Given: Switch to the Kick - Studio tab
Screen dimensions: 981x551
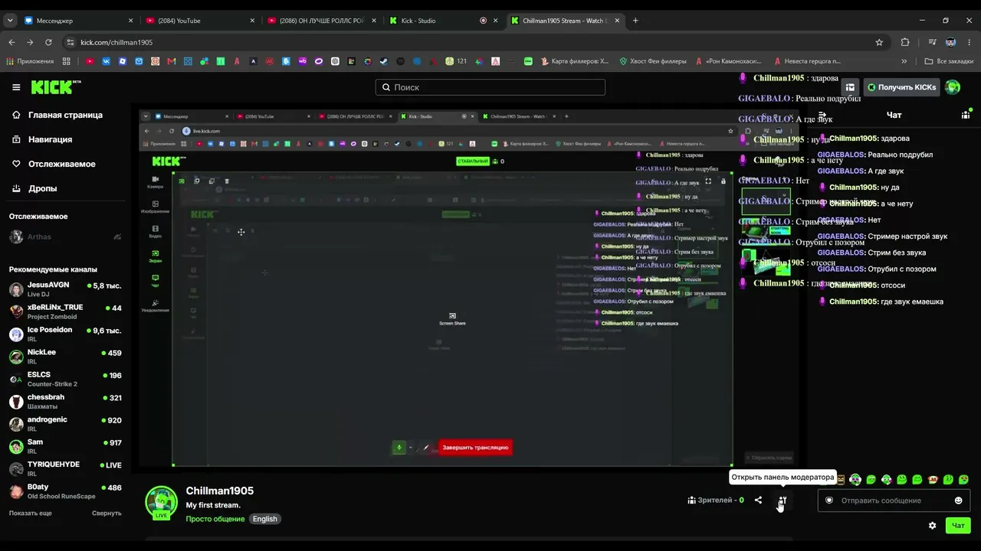Looking at the screenshot, I should 442,21.
